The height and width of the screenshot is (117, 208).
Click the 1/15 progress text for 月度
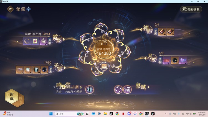coord(161,53)
